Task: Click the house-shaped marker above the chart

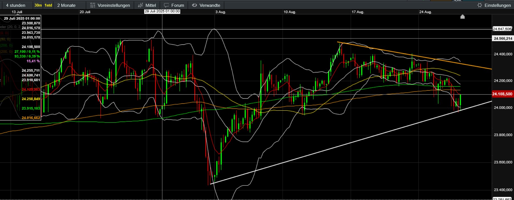Action: [x=463, y=17]
